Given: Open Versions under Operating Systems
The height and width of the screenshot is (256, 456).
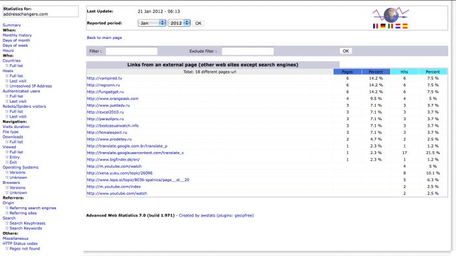Looking at the screenshot, I should (18, 172).
